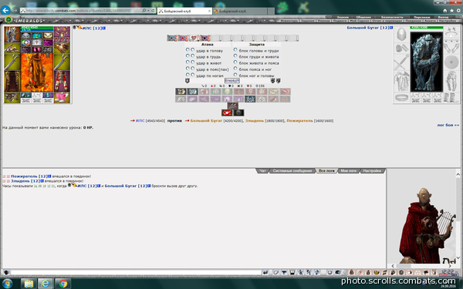This screenshot has width=463, height=289.
Task: Click the info icon next to ИЛС [12]
Action: coord(104,28)
